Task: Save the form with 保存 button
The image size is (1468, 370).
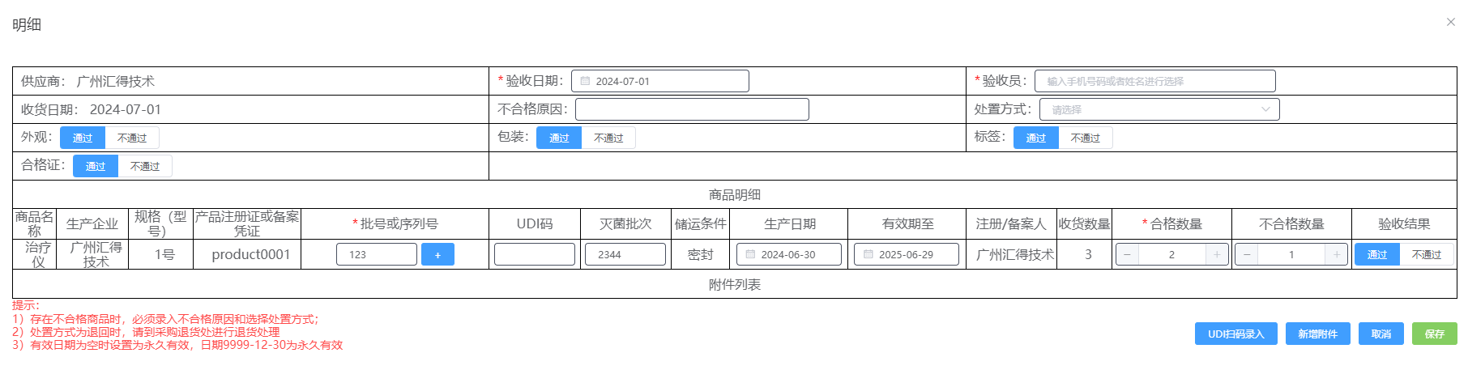Action: point(1434,334)
